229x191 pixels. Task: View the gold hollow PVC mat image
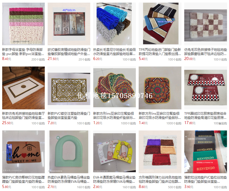[69, 88]
